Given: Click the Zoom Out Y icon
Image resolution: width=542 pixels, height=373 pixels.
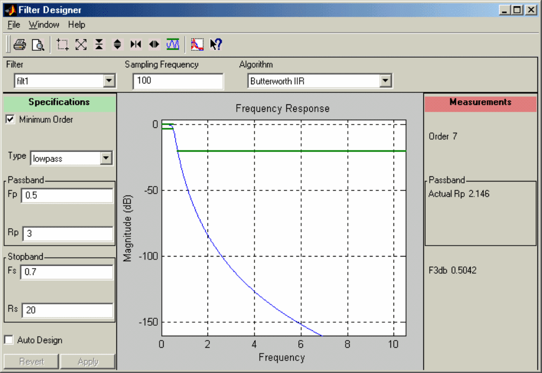Looking at the screenshot, I should (x=118, y=44).
